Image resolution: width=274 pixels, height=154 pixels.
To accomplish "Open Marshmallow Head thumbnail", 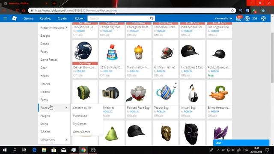I will 139,52.
